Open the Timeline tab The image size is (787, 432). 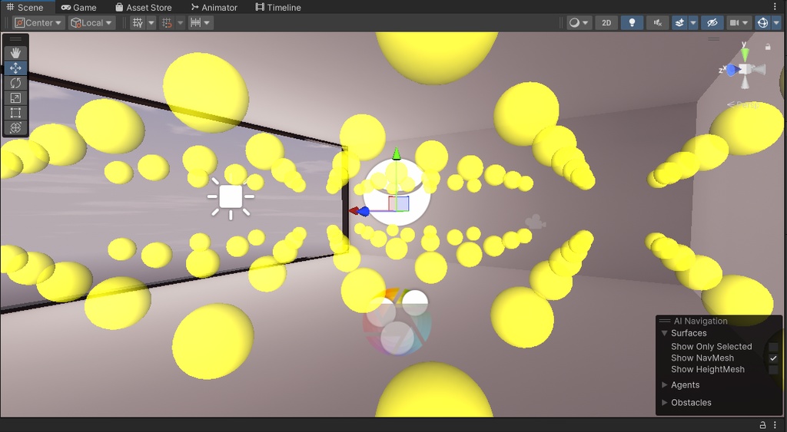click(278, 8)
